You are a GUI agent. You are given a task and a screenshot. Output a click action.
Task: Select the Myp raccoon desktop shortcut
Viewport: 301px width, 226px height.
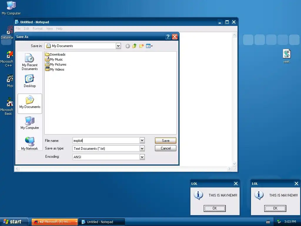click(10, 81)
